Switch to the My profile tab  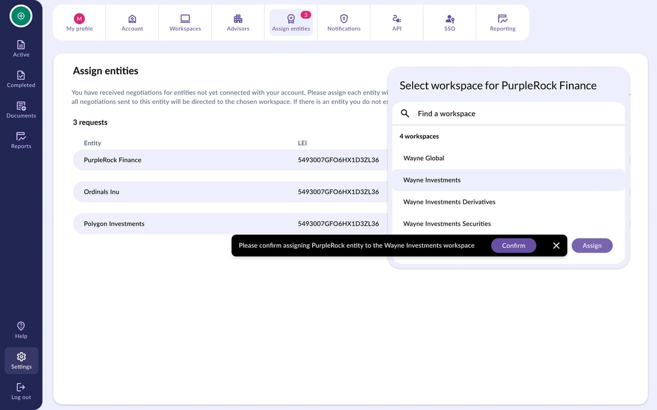click(79, 23)
